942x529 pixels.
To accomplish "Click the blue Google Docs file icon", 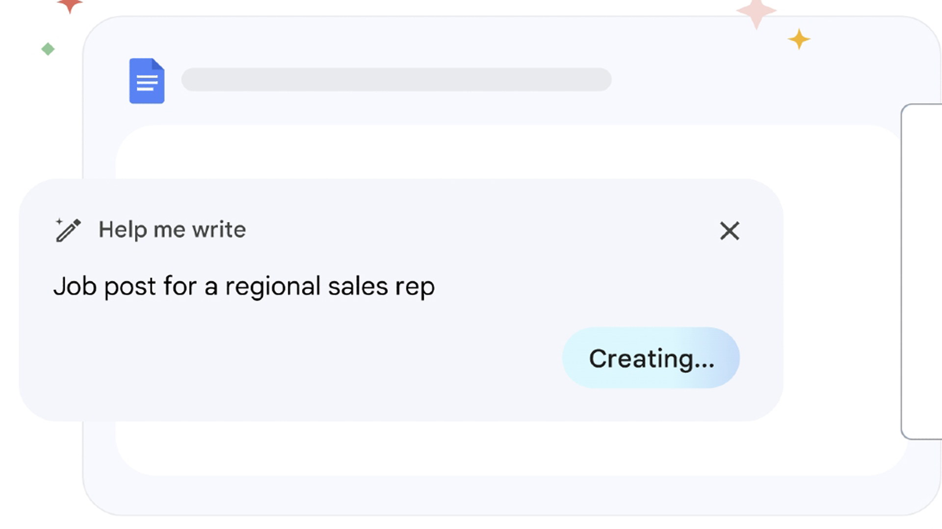I will (147, 81).
